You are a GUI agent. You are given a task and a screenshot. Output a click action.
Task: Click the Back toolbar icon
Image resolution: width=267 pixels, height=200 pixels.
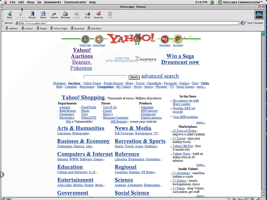(10, 15)
